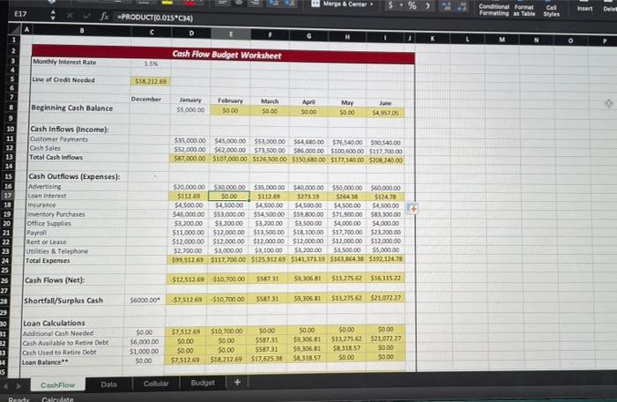
Task: Select the selected February Loan Interest $0.00 cell
Action: [229, 196]
